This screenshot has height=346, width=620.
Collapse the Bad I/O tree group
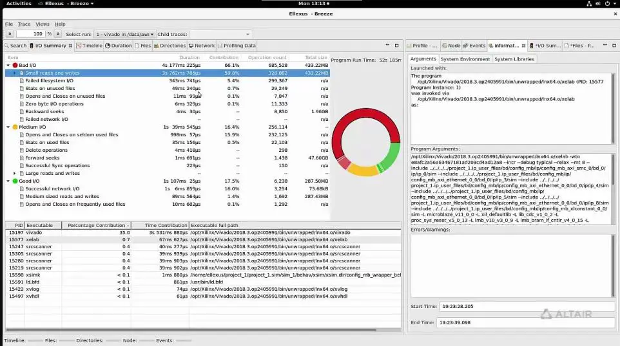[8, 65]
